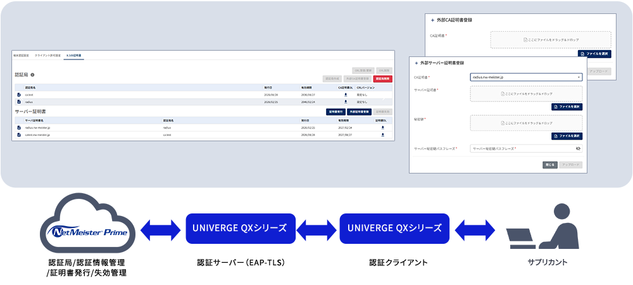633x285 pixels.
Task: Click 閉じる in the server certificate dialog
Action: click(550, 165)
